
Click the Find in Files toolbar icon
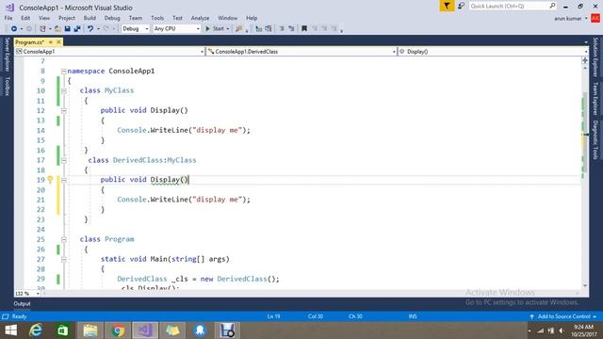click(x=239, y=29)
